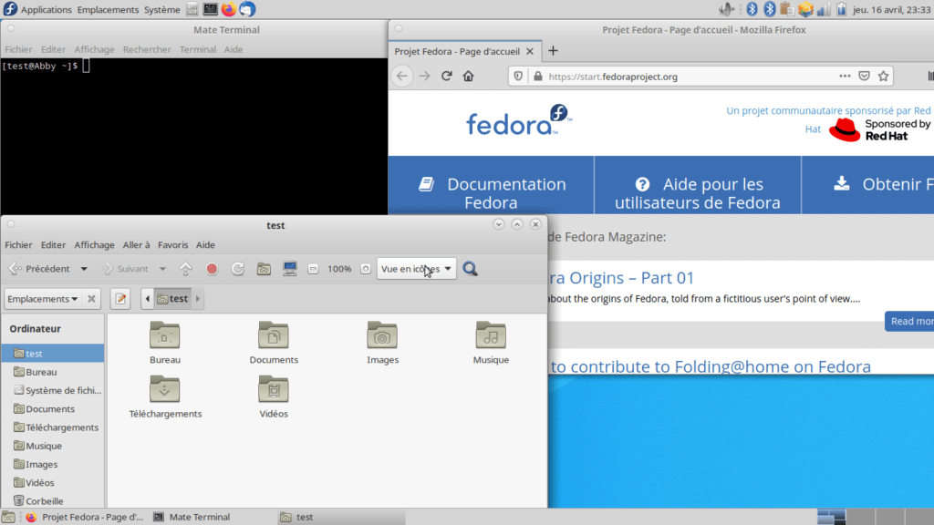Close the Projet Fedora tab
This screenshot has width=934, height=525.
pyautogui.click(x=530, y=52)
